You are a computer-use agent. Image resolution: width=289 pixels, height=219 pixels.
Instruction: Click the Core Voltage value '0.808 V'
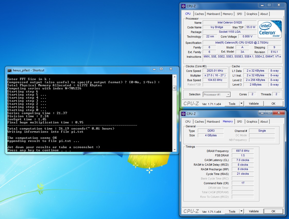point(247,37)
